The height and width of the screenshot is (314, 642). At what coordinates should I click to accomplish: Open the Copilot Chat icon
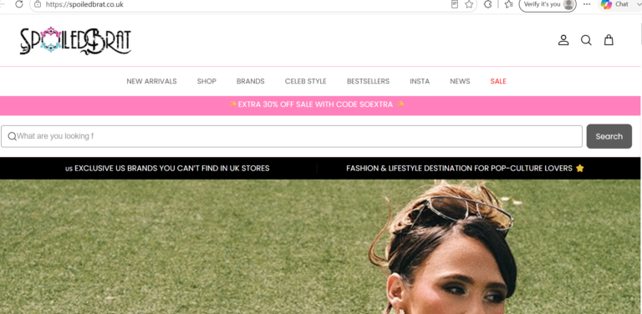click(x=614, y=4)
